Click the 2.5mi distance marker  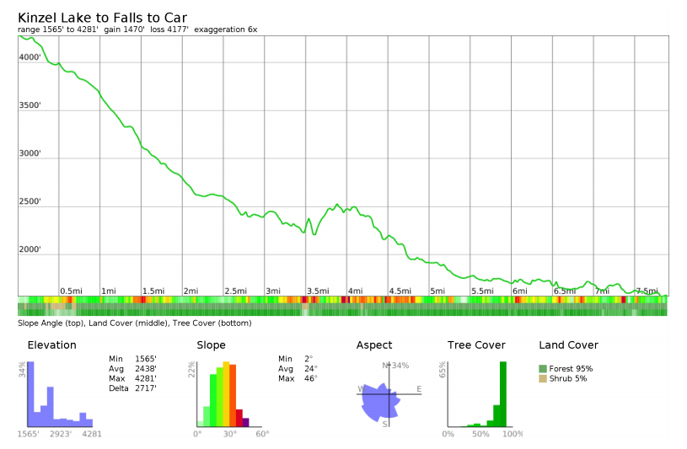[x=235, y=291]
